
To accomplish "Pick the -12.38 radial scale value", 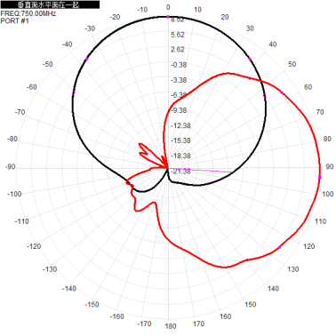I will [x=180, y=125].
